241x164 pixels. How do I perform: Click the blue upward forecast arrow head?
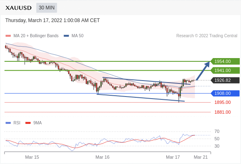pos(208,64)
